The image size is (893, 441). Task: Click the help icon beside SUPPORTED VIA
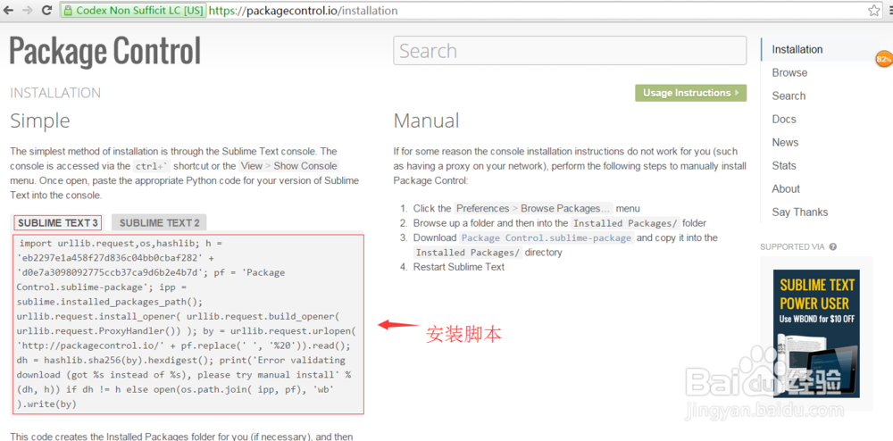coord(832,247)
